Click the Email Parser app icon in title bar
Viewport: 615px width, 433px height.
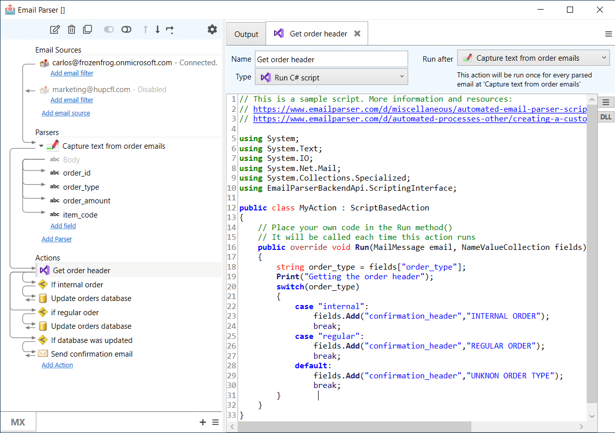tap(10, 10)
